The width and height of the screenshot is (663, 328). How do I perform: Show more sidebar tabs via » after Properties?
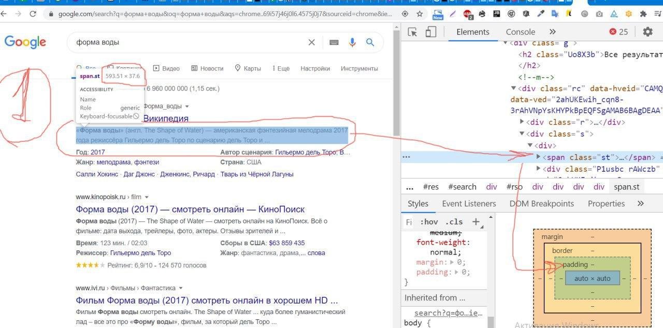pyautogui.click(x=641, y=203)
